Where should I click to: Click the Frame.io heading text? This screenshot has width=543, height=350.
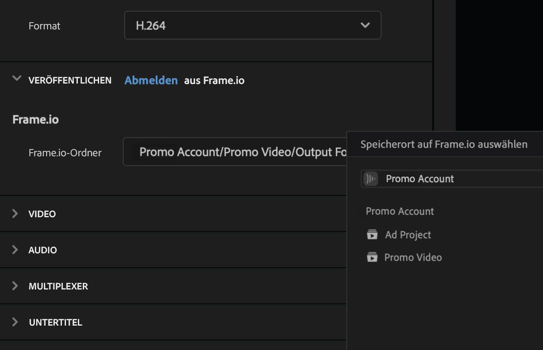[x=35, y=120]
